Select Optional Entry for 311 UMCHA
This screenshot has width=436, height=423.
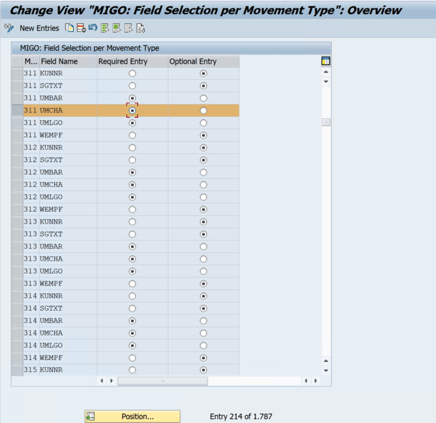[204, 111]
